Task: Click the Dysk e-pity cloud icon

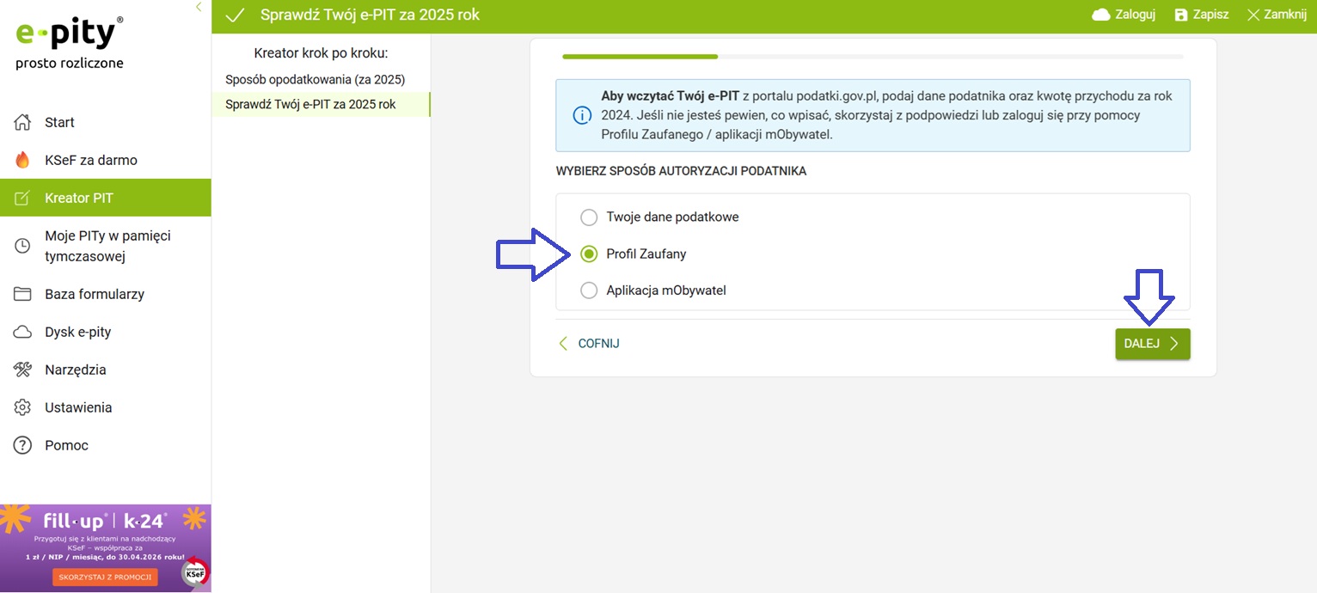Action: (x=23, y=332)
